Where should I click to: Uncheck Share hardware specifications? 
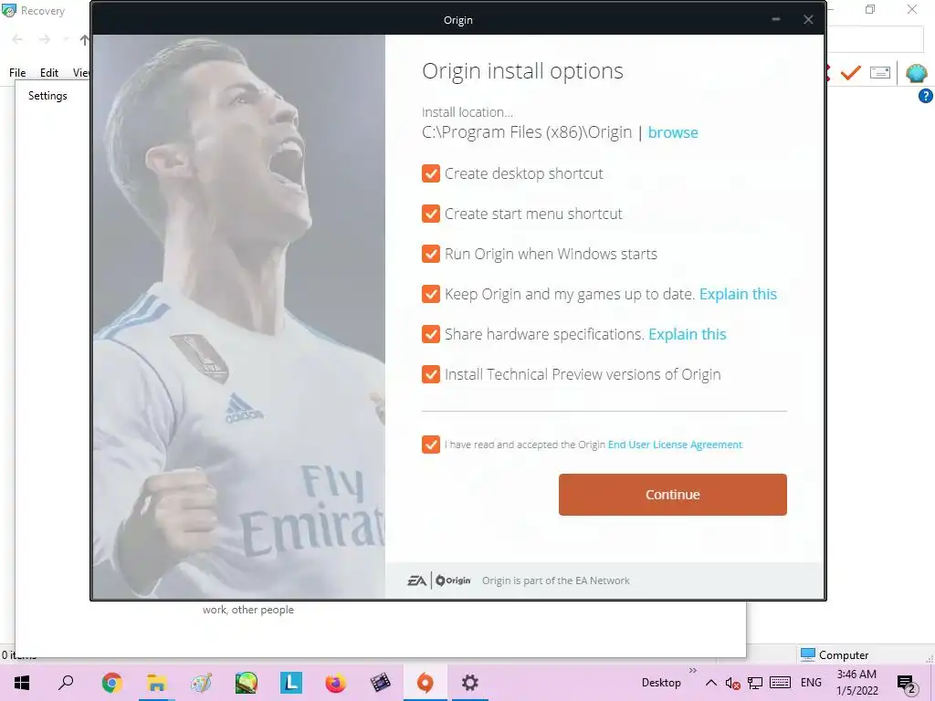tap(431, 334)
